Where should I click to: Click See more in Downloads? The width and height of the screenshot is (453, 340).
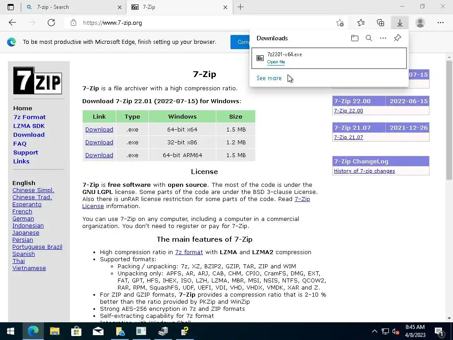click(x=269, y=78)
